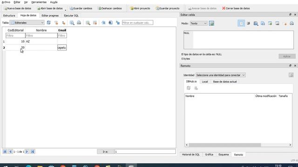Export cell contents to file icon
This screenshot has height=167, width=298.
[x=263, y=23]
